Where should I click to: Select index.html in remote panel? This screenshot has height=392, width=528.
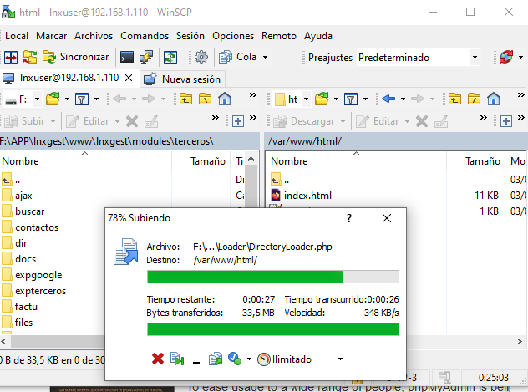[x=307, y=196]
